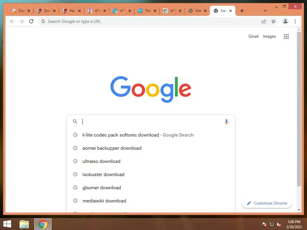Click the Chrome icon in the taskbar

pyautogui.click(x=43, y=224)
